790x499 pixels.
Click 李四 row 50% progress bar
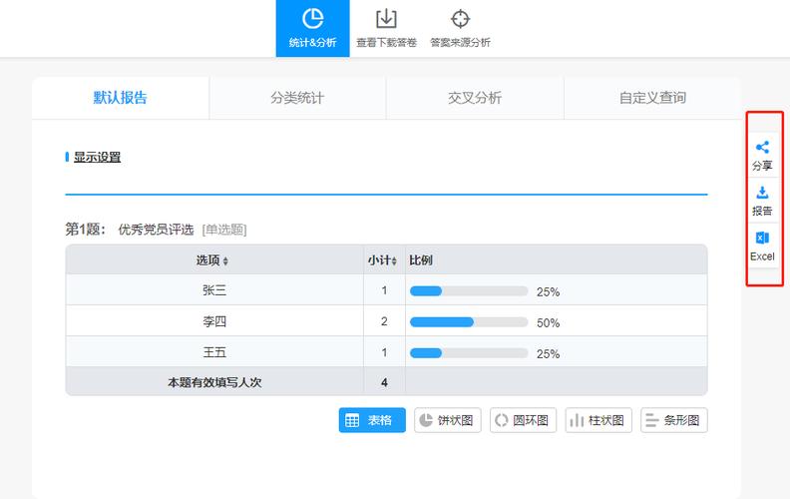pyautogui.click(x=469, y=322)
